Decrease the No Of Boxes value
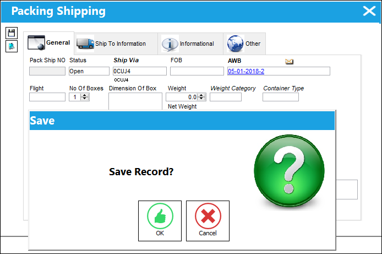The height and width of the screenshot is (254, 382). pyautogui.click(x=85, y=99)
